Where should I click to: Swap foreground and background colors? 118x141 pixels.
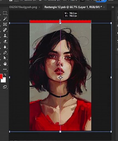point(5,75)
